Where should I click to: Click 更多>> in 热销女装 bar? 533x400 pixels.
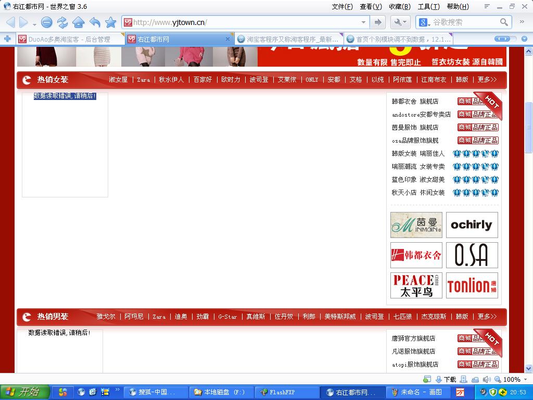[487, 80]
